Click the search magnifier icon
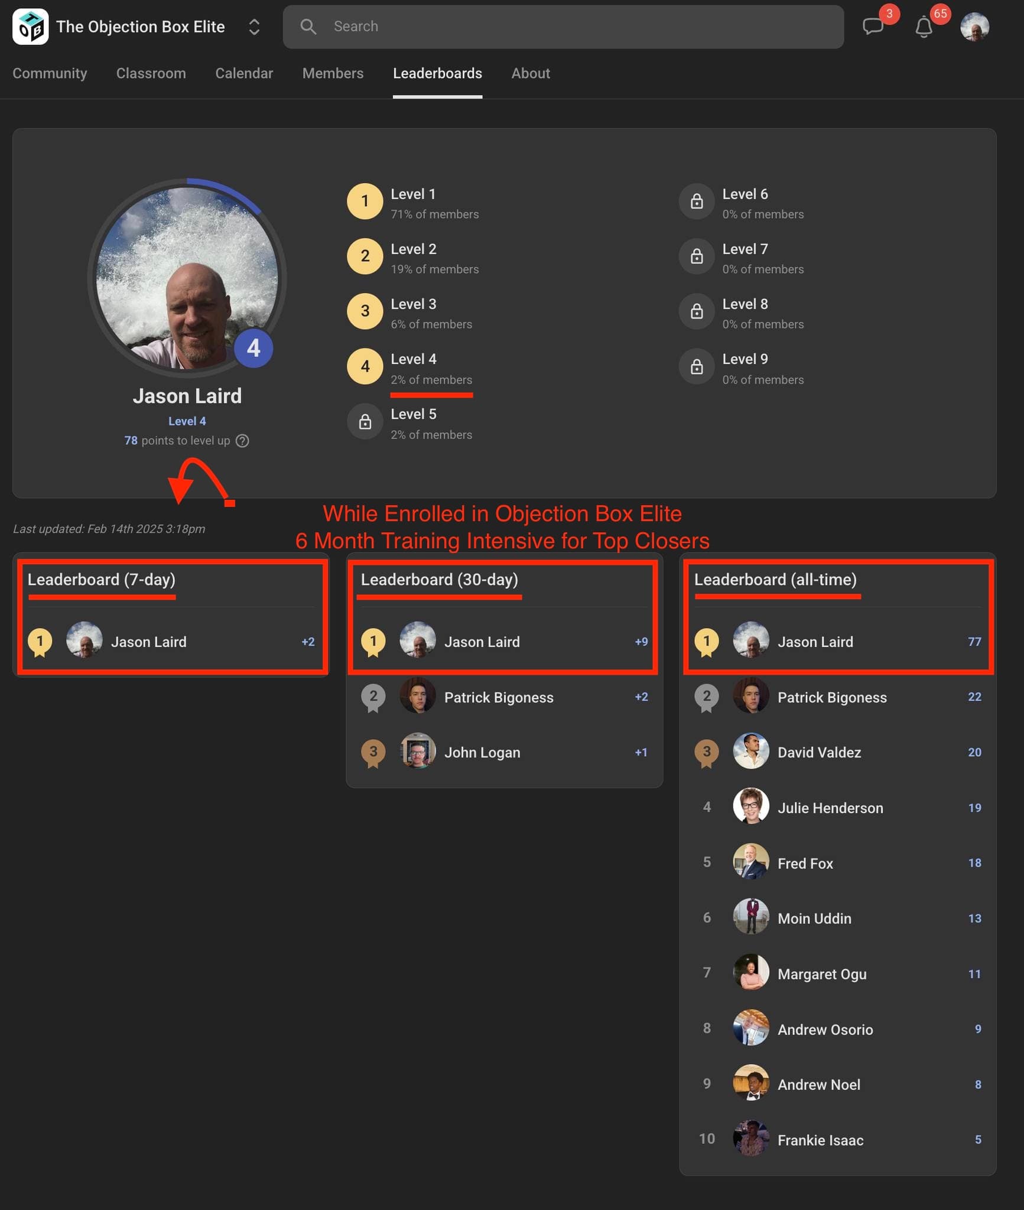 308,26
